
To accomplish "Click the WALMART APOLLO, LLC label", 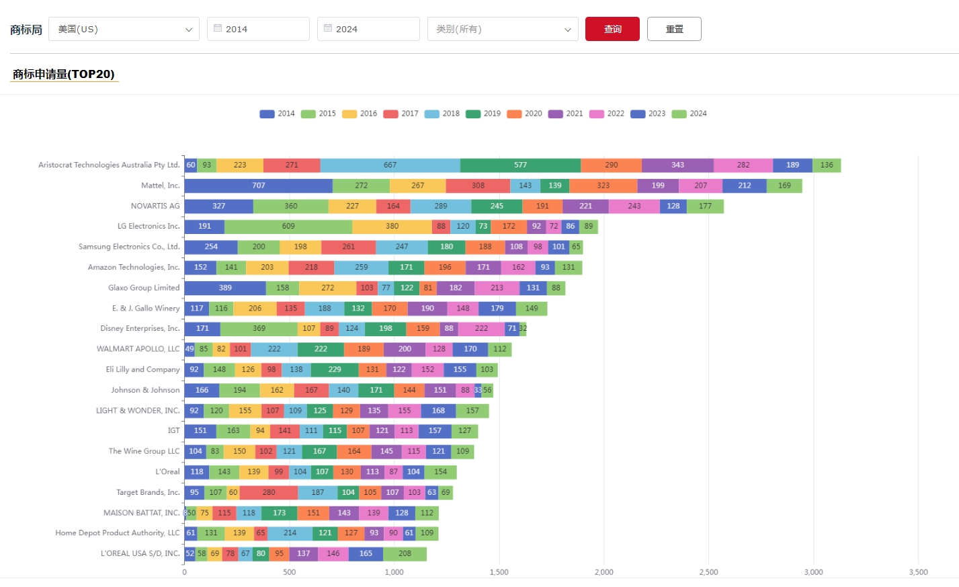I will (x=138, y=349).
